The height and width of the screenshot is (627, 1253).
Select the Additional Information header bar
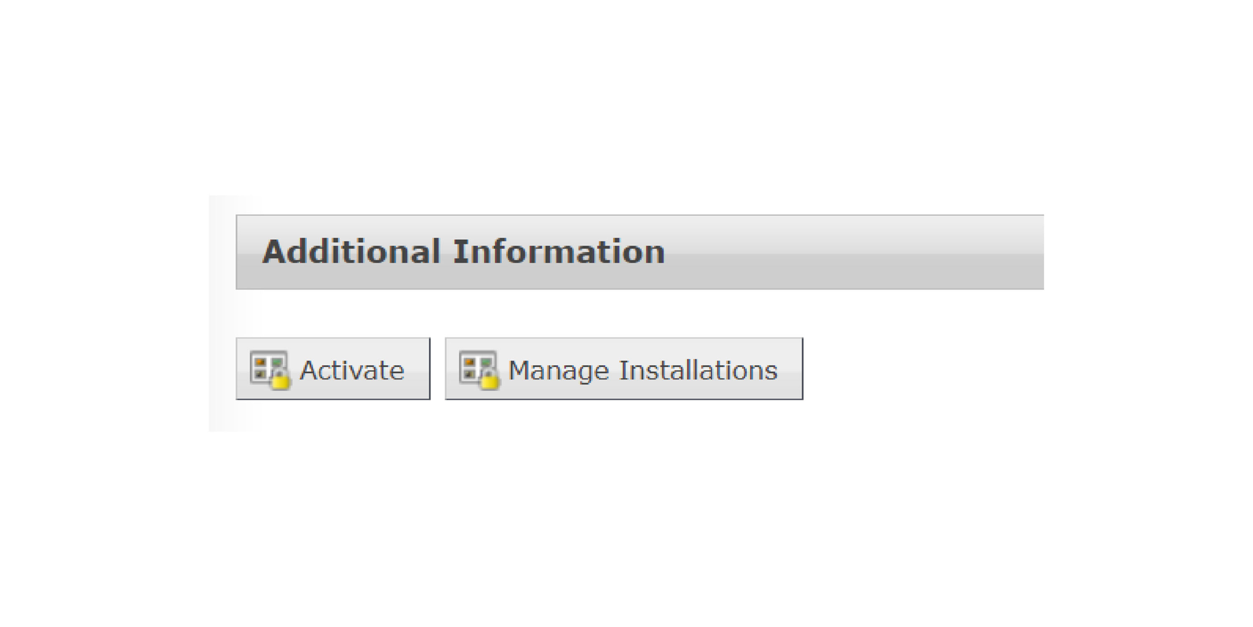pyautogui.click(x=640, y=252)
